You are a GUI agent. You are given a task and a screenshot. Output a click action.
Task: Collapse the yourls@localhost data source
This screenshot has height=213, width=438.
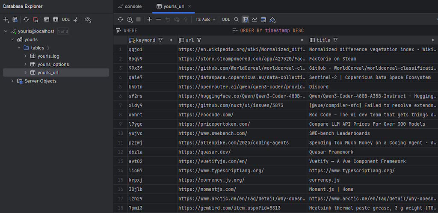pyautogui.click(x=6, y=31)
